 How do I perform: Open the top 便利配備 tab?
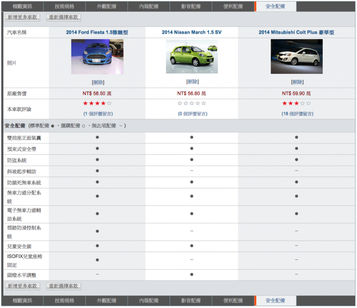[233, 6]
